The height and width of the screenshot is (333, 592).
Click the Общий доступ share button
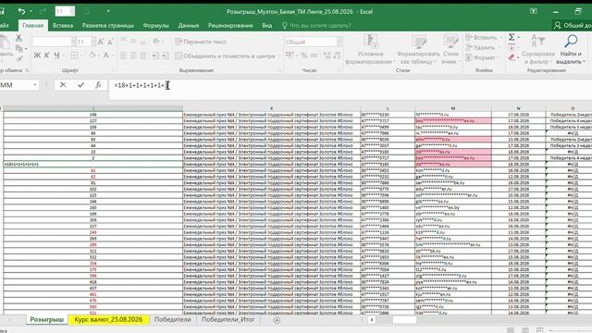pyautogui.click(x=573, y=25)
